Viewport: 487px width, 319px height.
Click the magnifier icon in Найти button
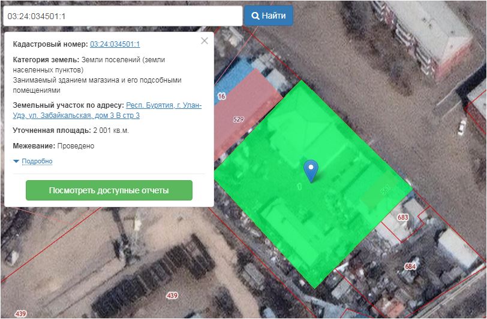(255, 16)
